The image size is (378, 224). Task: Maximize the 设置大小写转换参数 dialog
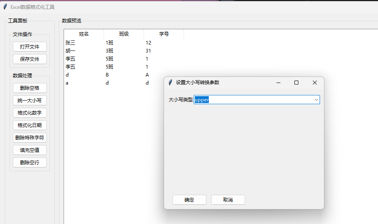296,83
